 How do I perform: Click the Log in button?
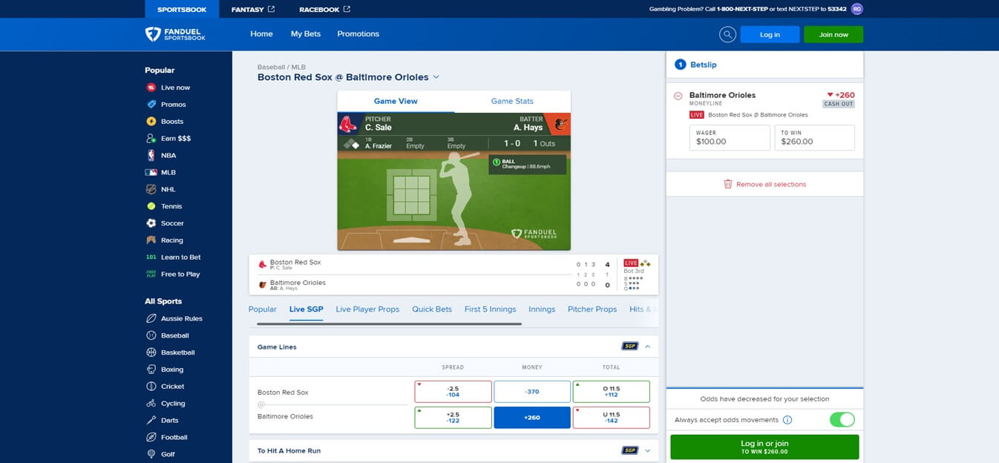click(x=770, y=35)
